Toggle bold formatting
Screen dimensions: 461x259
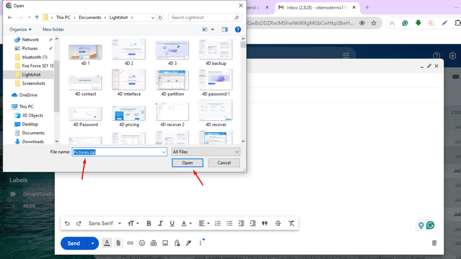point(149,223)
